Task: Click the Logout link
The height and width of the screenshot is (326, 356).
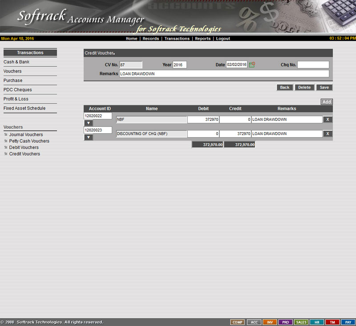Action: click(x=223, y=39)
